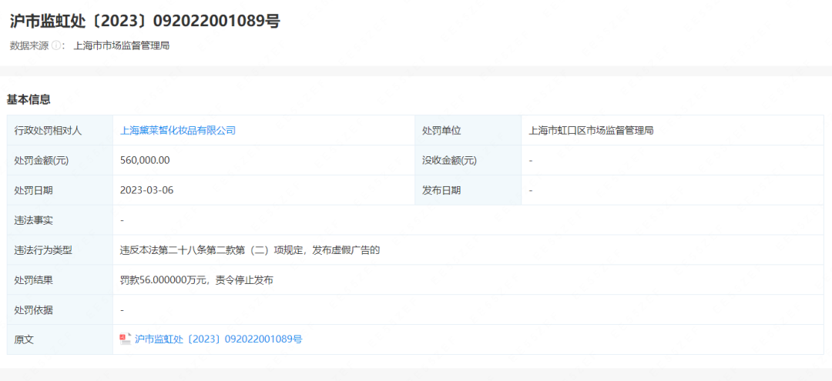Click the 违法事实 label cell
Image resolution: width=832 pixels, height=381 pixels.
pos(60,220)
